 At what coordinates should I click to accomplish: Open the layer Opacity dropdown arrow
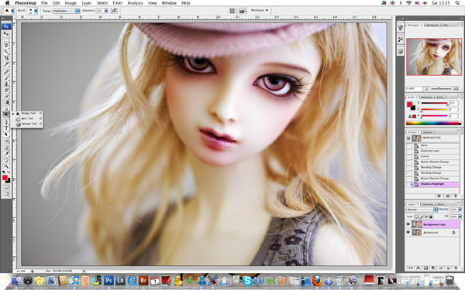coord(460,210)
